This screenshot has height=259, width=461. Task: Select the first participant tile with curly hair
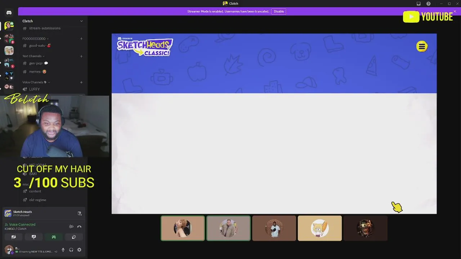tap(183, 228)
